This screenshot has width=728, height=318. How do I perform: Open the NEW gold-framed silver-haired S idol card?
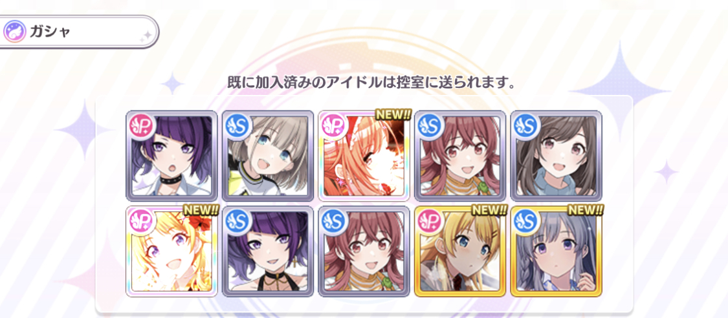tap(557, 251)
